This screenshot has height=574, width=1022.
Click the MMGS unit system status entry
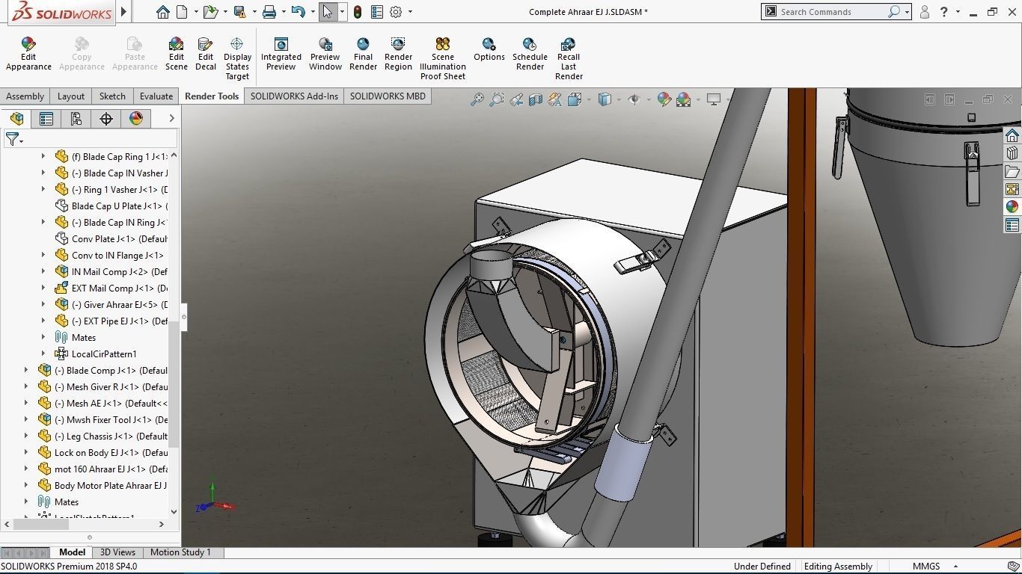(925, 567)
